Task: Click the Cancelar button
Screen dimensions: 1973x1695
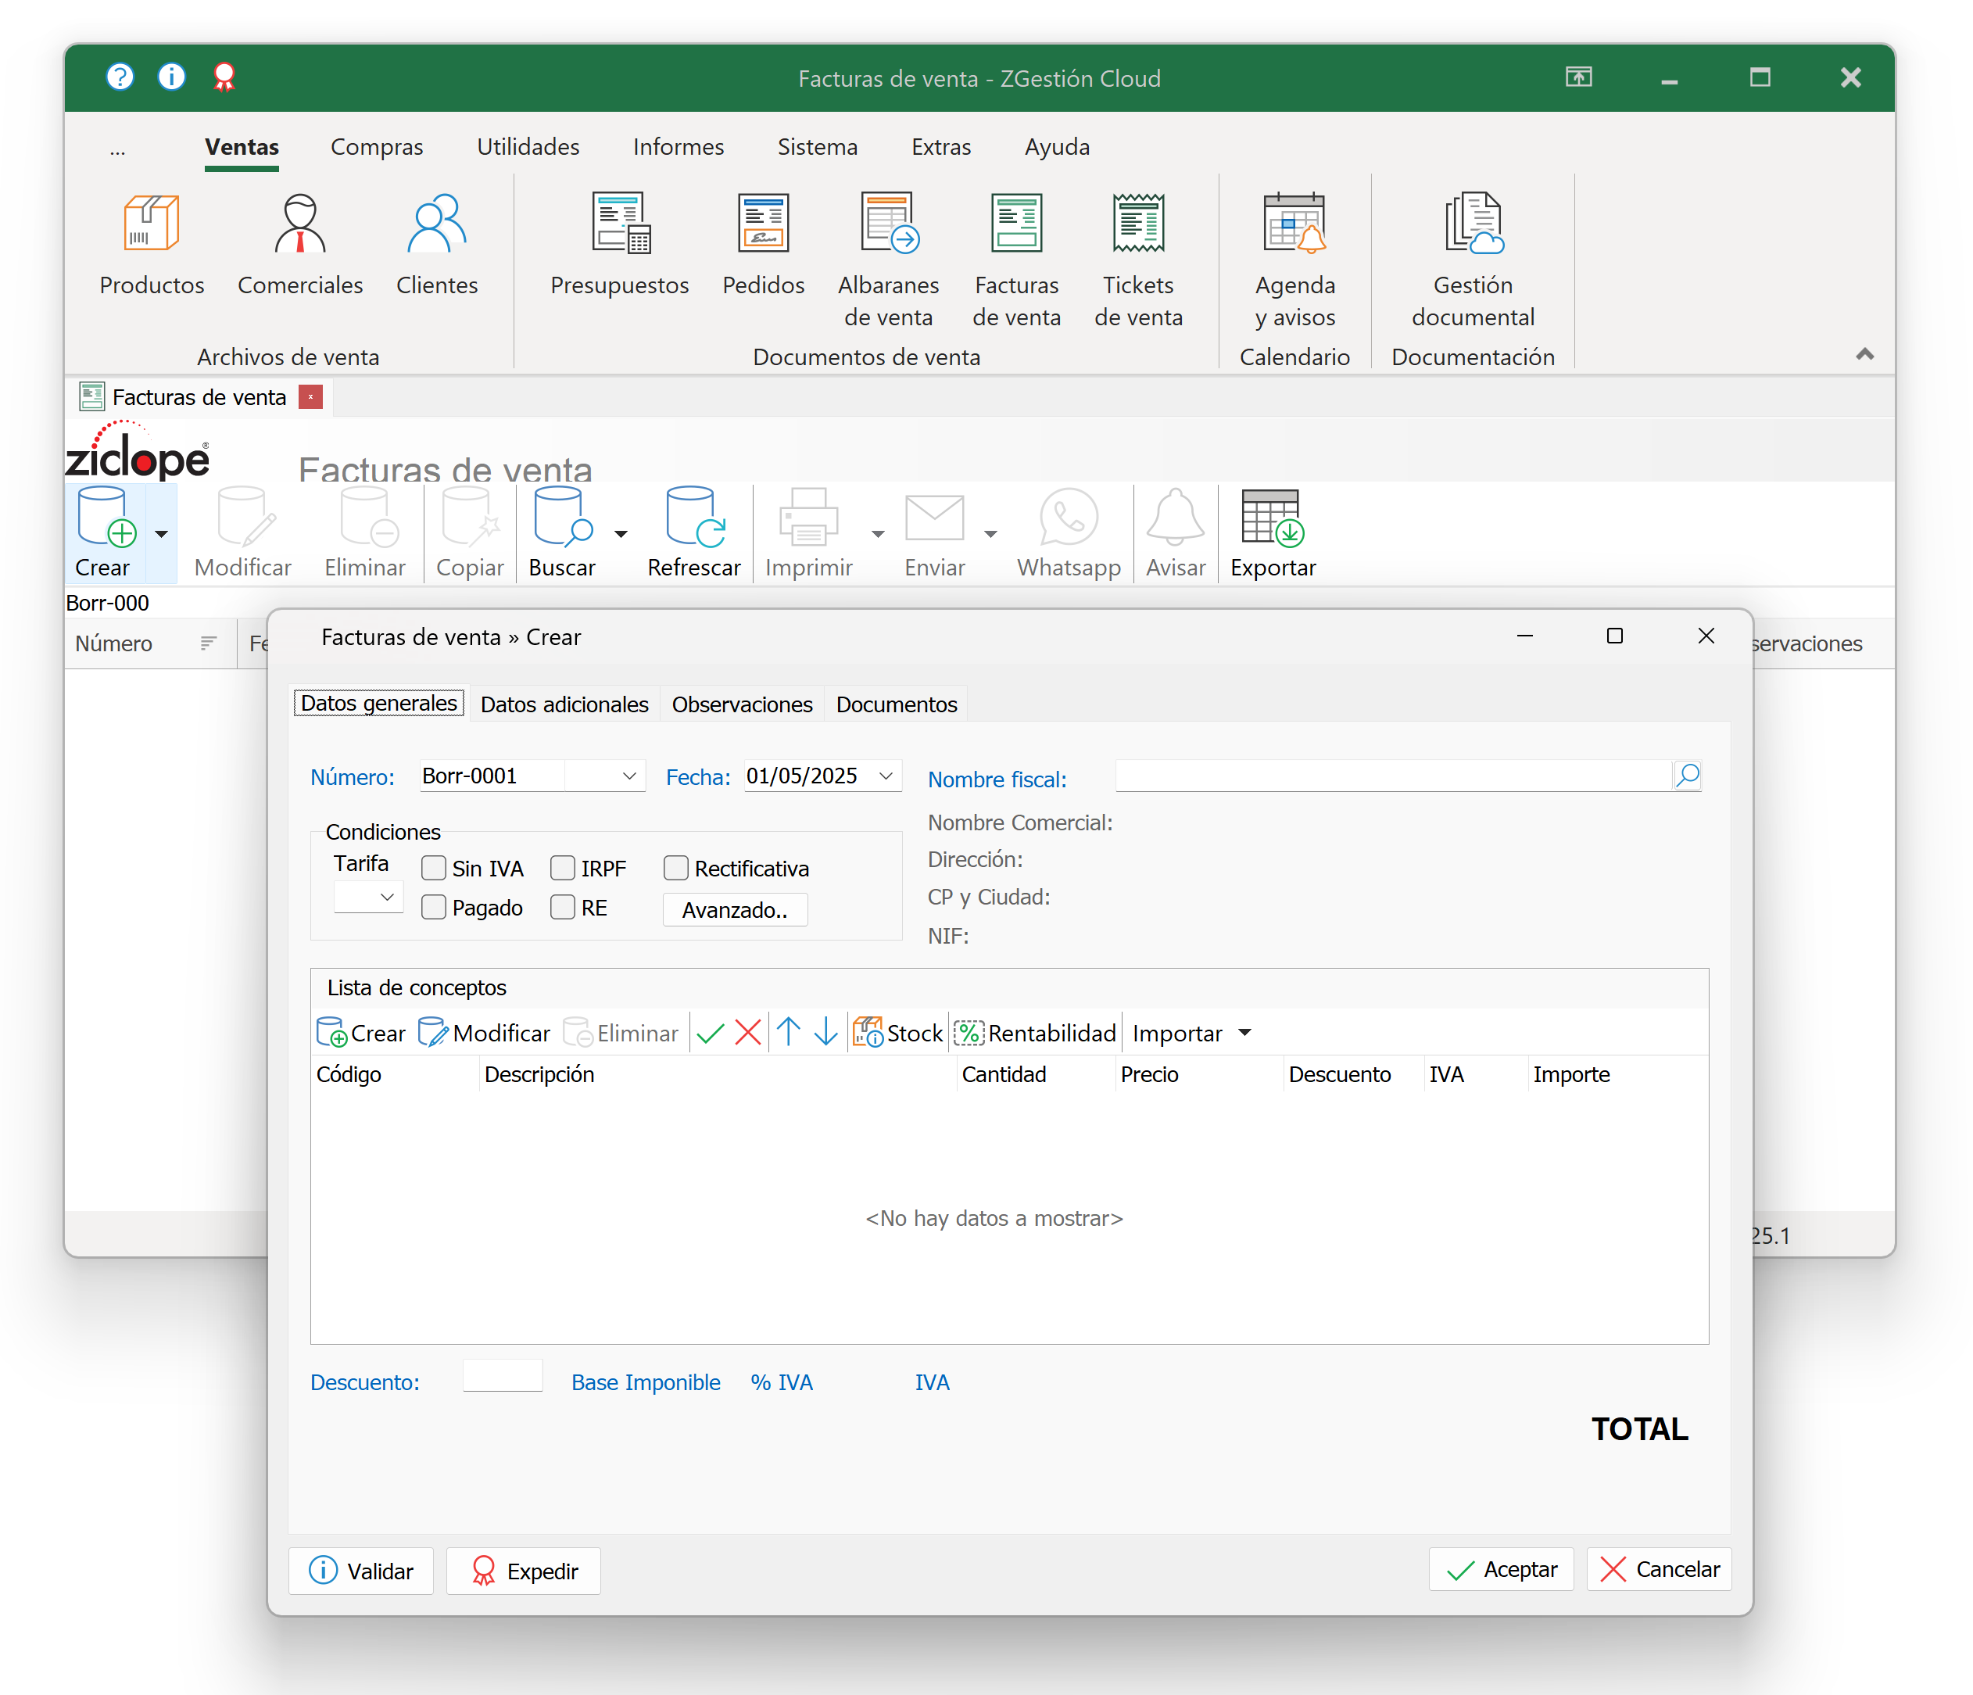Action: tap(1659, 1568)
